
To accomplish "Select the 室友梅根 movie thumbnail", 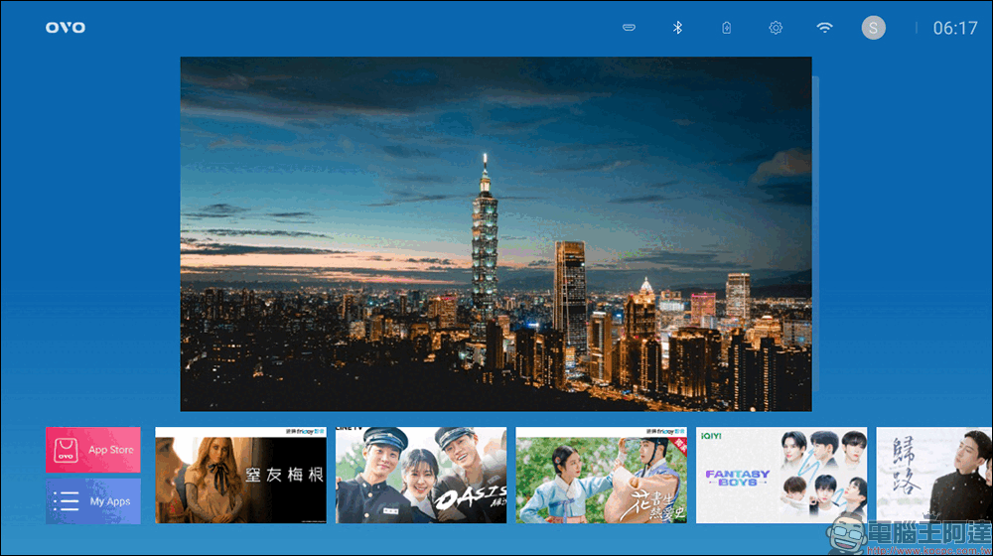I will pyautogui.click(x=240, y=477).
